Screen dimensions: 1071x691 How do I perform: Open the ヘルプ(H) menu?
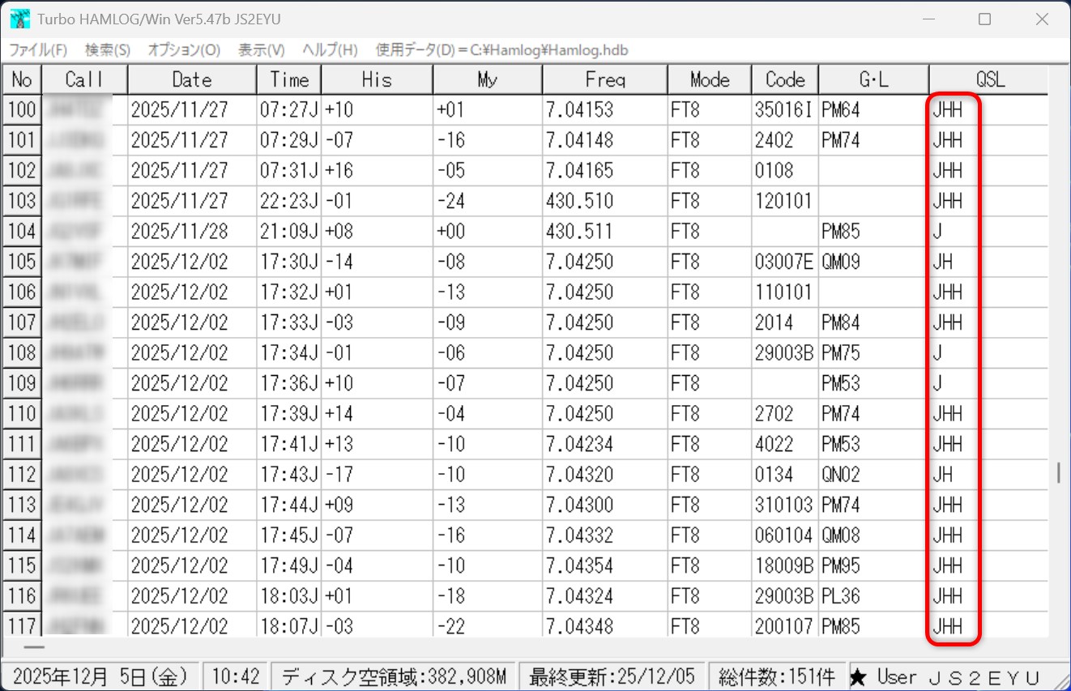click(330, 50)
